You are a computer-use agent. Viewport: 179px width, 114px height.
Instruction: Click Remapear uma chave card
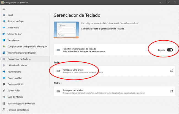[x=110, y=71]
